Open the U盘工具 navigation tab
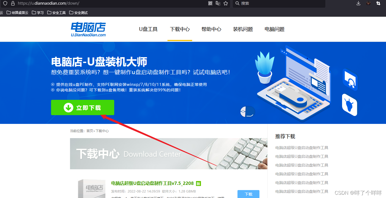386x198 pixels. (x=148, y=29)
